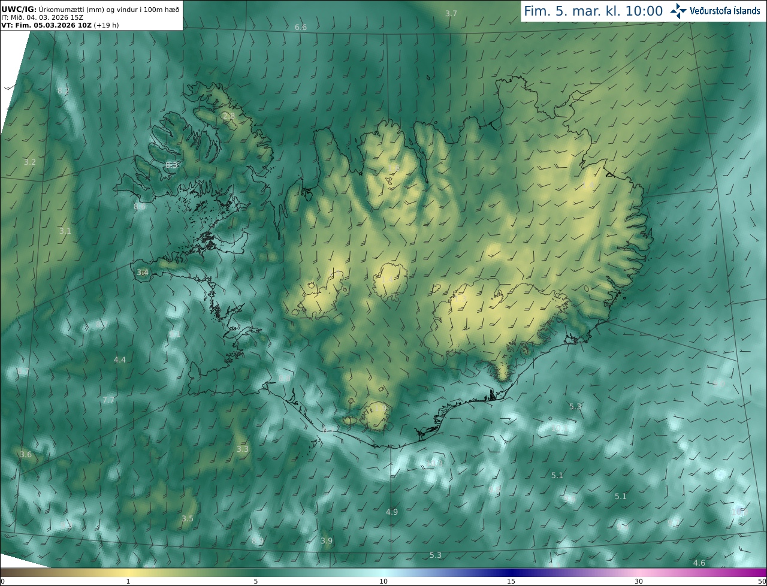This screenshot has height=586, width=767.
Task: Click the 'Fim. 5. mar. kl. 10:00' timestamp
Action: coord(593,11)
